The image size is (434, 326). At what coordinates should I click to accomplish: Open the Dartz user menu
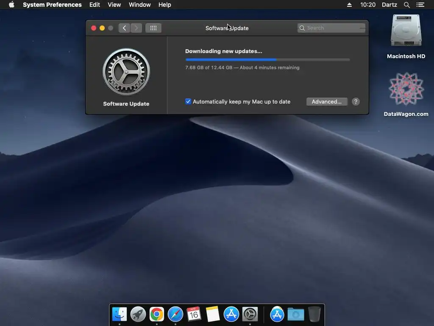click(389, 5)
